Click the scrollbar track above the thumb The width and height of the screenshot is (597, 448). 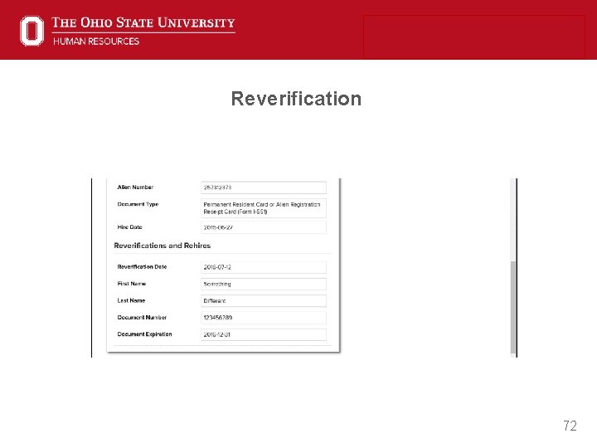(x=513, y=220)
